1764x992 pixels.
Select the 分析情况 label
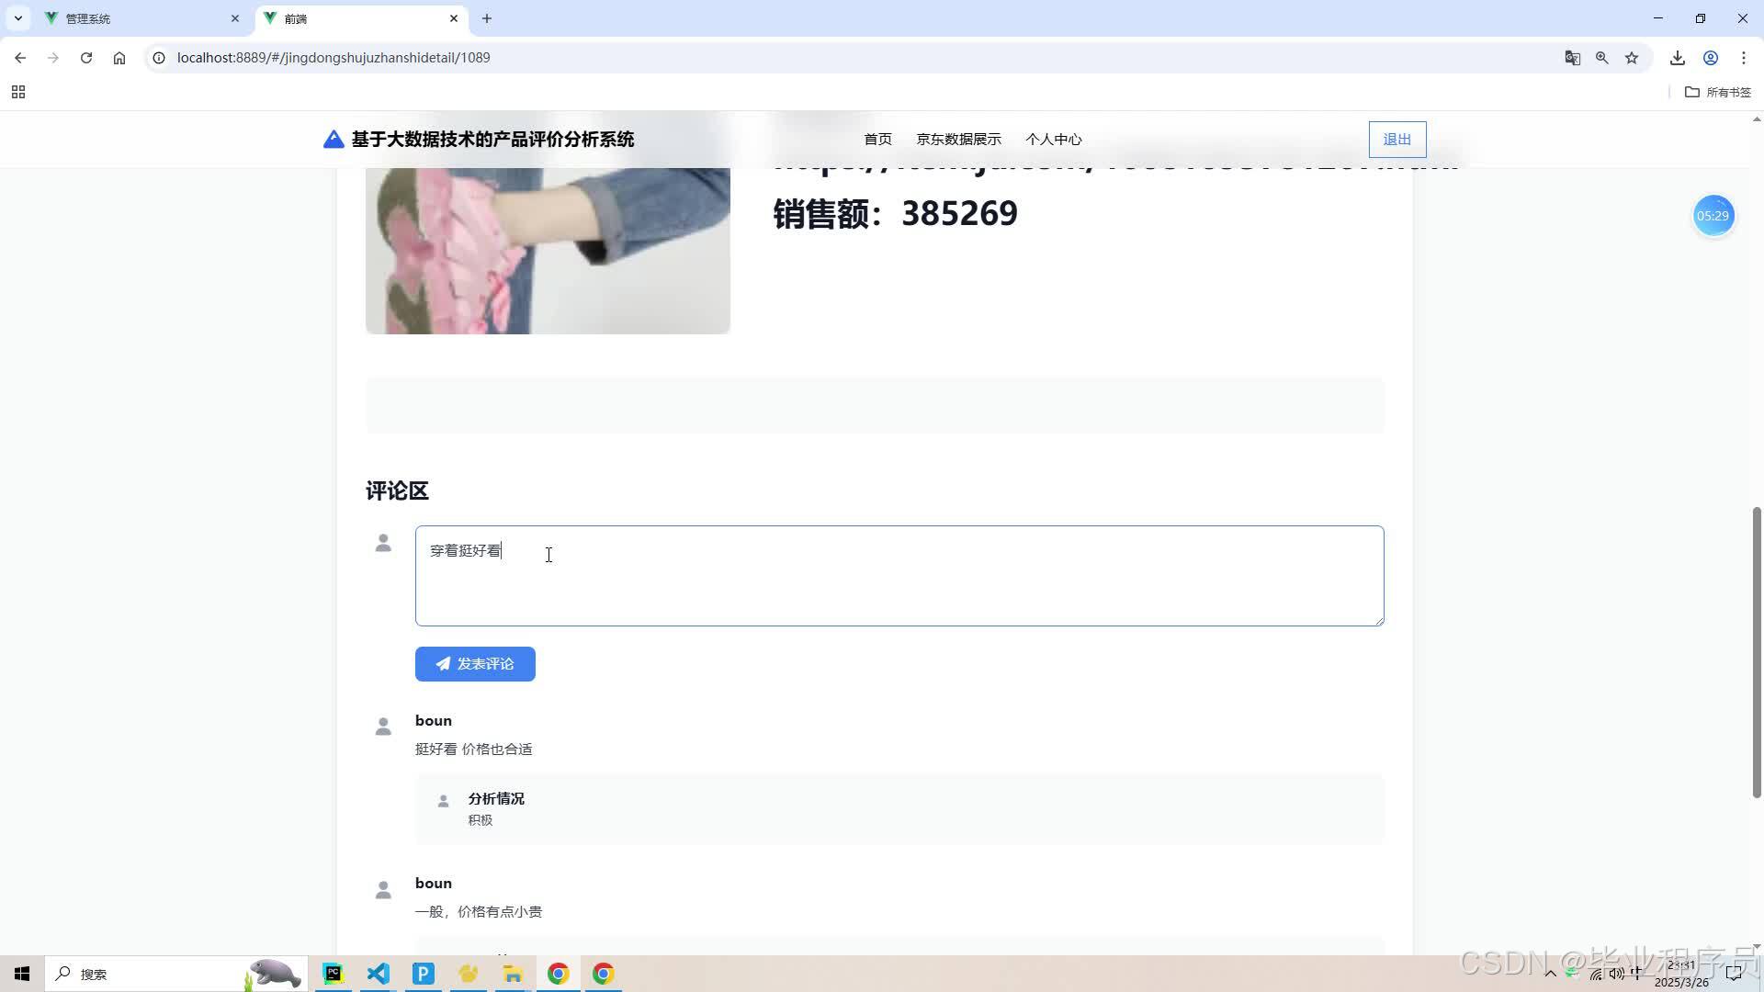[496, 799]
